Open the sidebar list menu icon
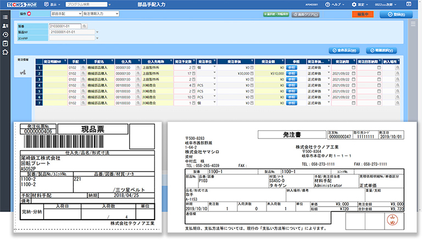The width and height of the screenshot is (422, 240). (x=5, y=16)
